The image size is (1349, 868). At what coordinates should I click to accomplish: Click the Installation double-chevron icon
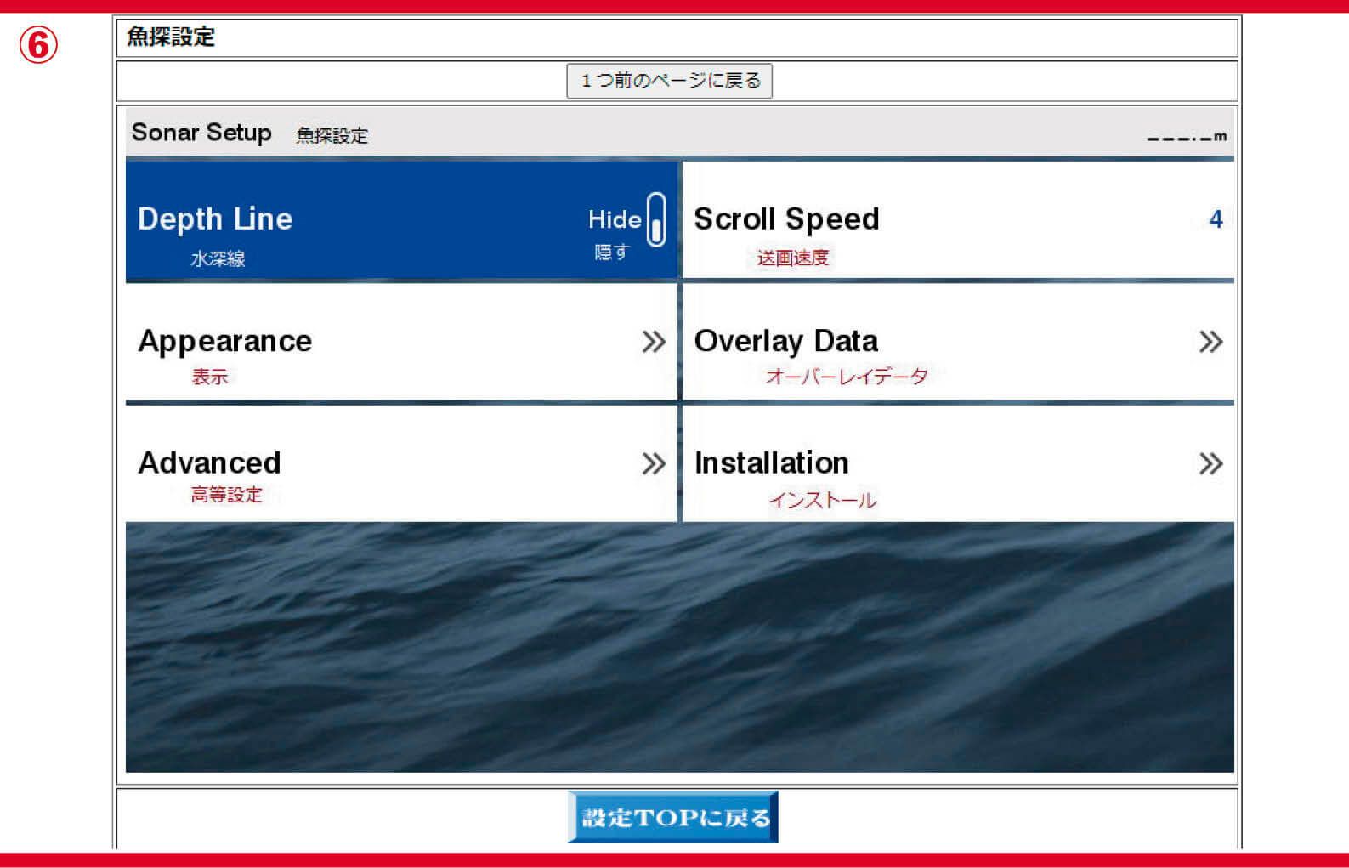click(x=1210, y=463)
